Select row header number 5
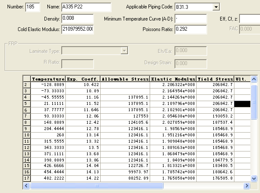This screenshot has width=260, height=193. pyautogui.click(x=26, y=103)
